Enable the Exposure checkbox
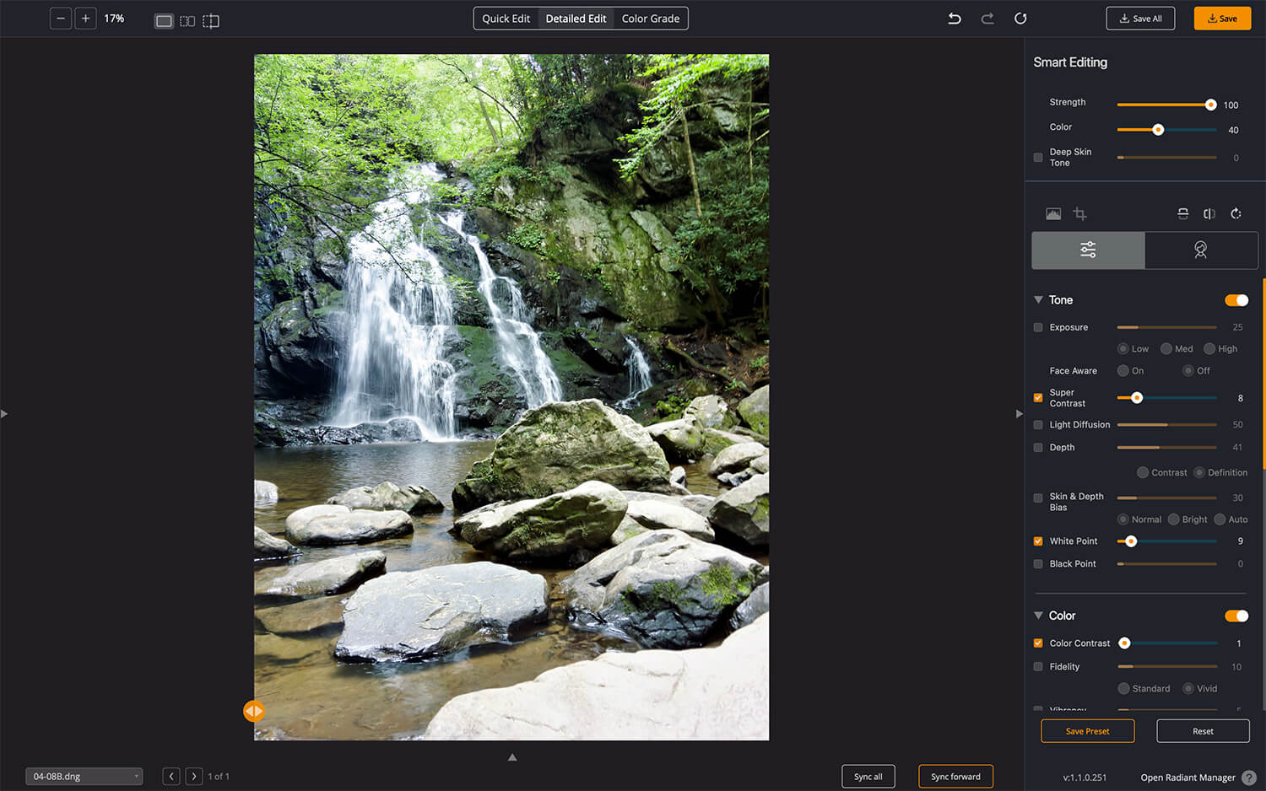This screenshot has height=791, width=1266. (x=1038, y=327)
